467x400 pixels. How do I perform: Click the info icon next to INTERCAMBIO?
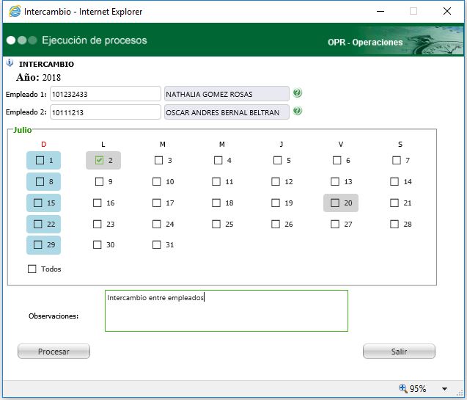click(10, 63)
